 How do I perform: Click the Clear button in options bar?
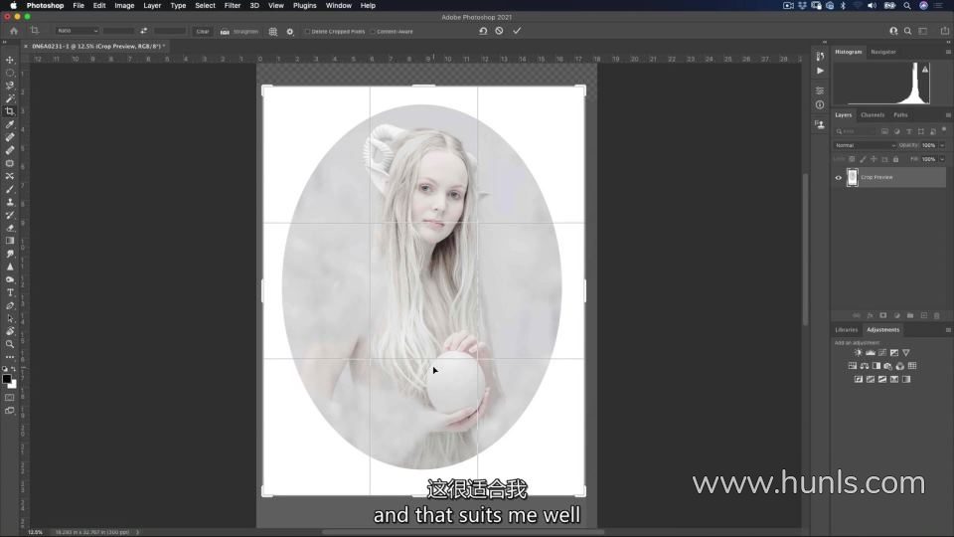coord(203,31)
